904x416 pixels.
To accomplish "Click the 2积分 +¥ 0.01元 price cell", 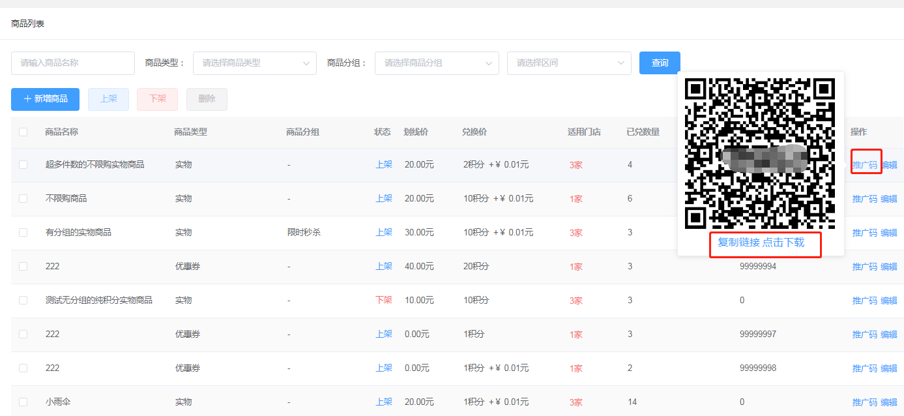I will (496, 164).
